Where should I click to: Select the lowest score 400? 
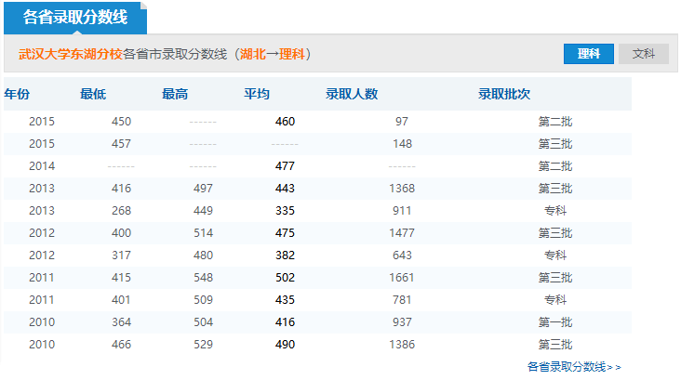pos(121,233)
